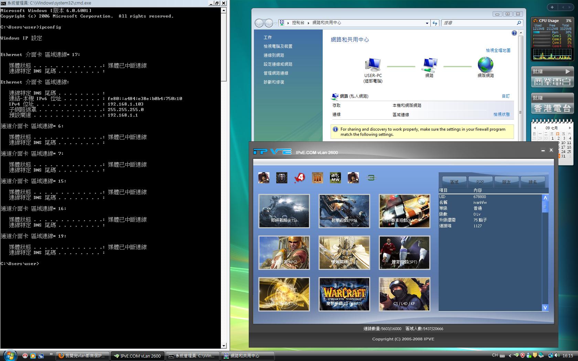Expand the address bar history dropdown

coord(427,23)
